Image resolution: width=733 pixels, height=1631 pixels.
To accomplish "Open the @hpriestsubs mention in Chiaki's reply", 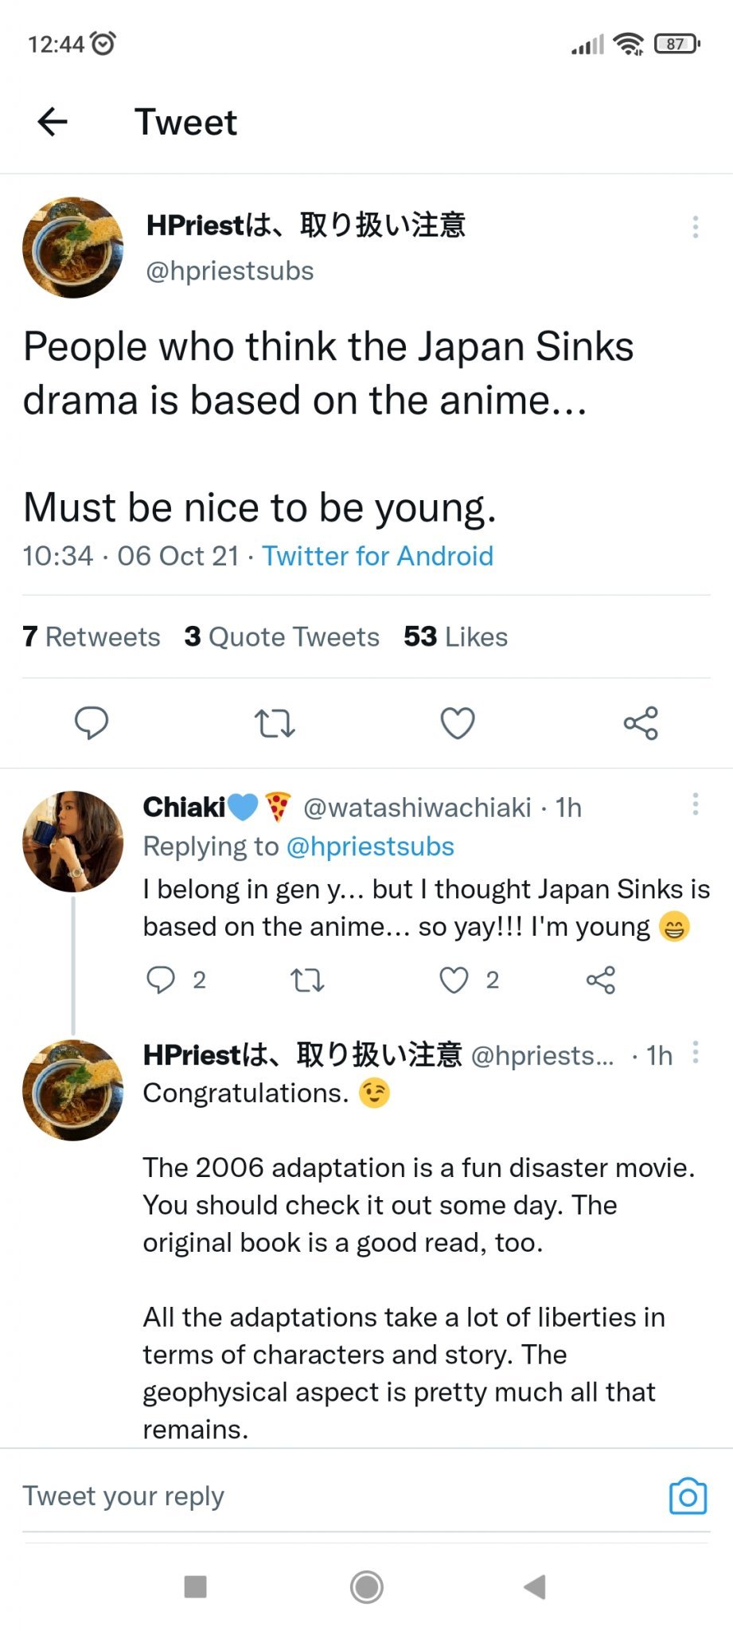I will [370, 847].
